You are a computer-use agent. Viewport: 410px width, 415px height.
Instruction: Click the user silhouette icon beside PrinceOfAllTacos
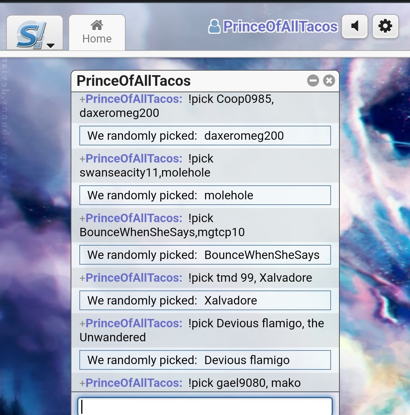[215, 26]
